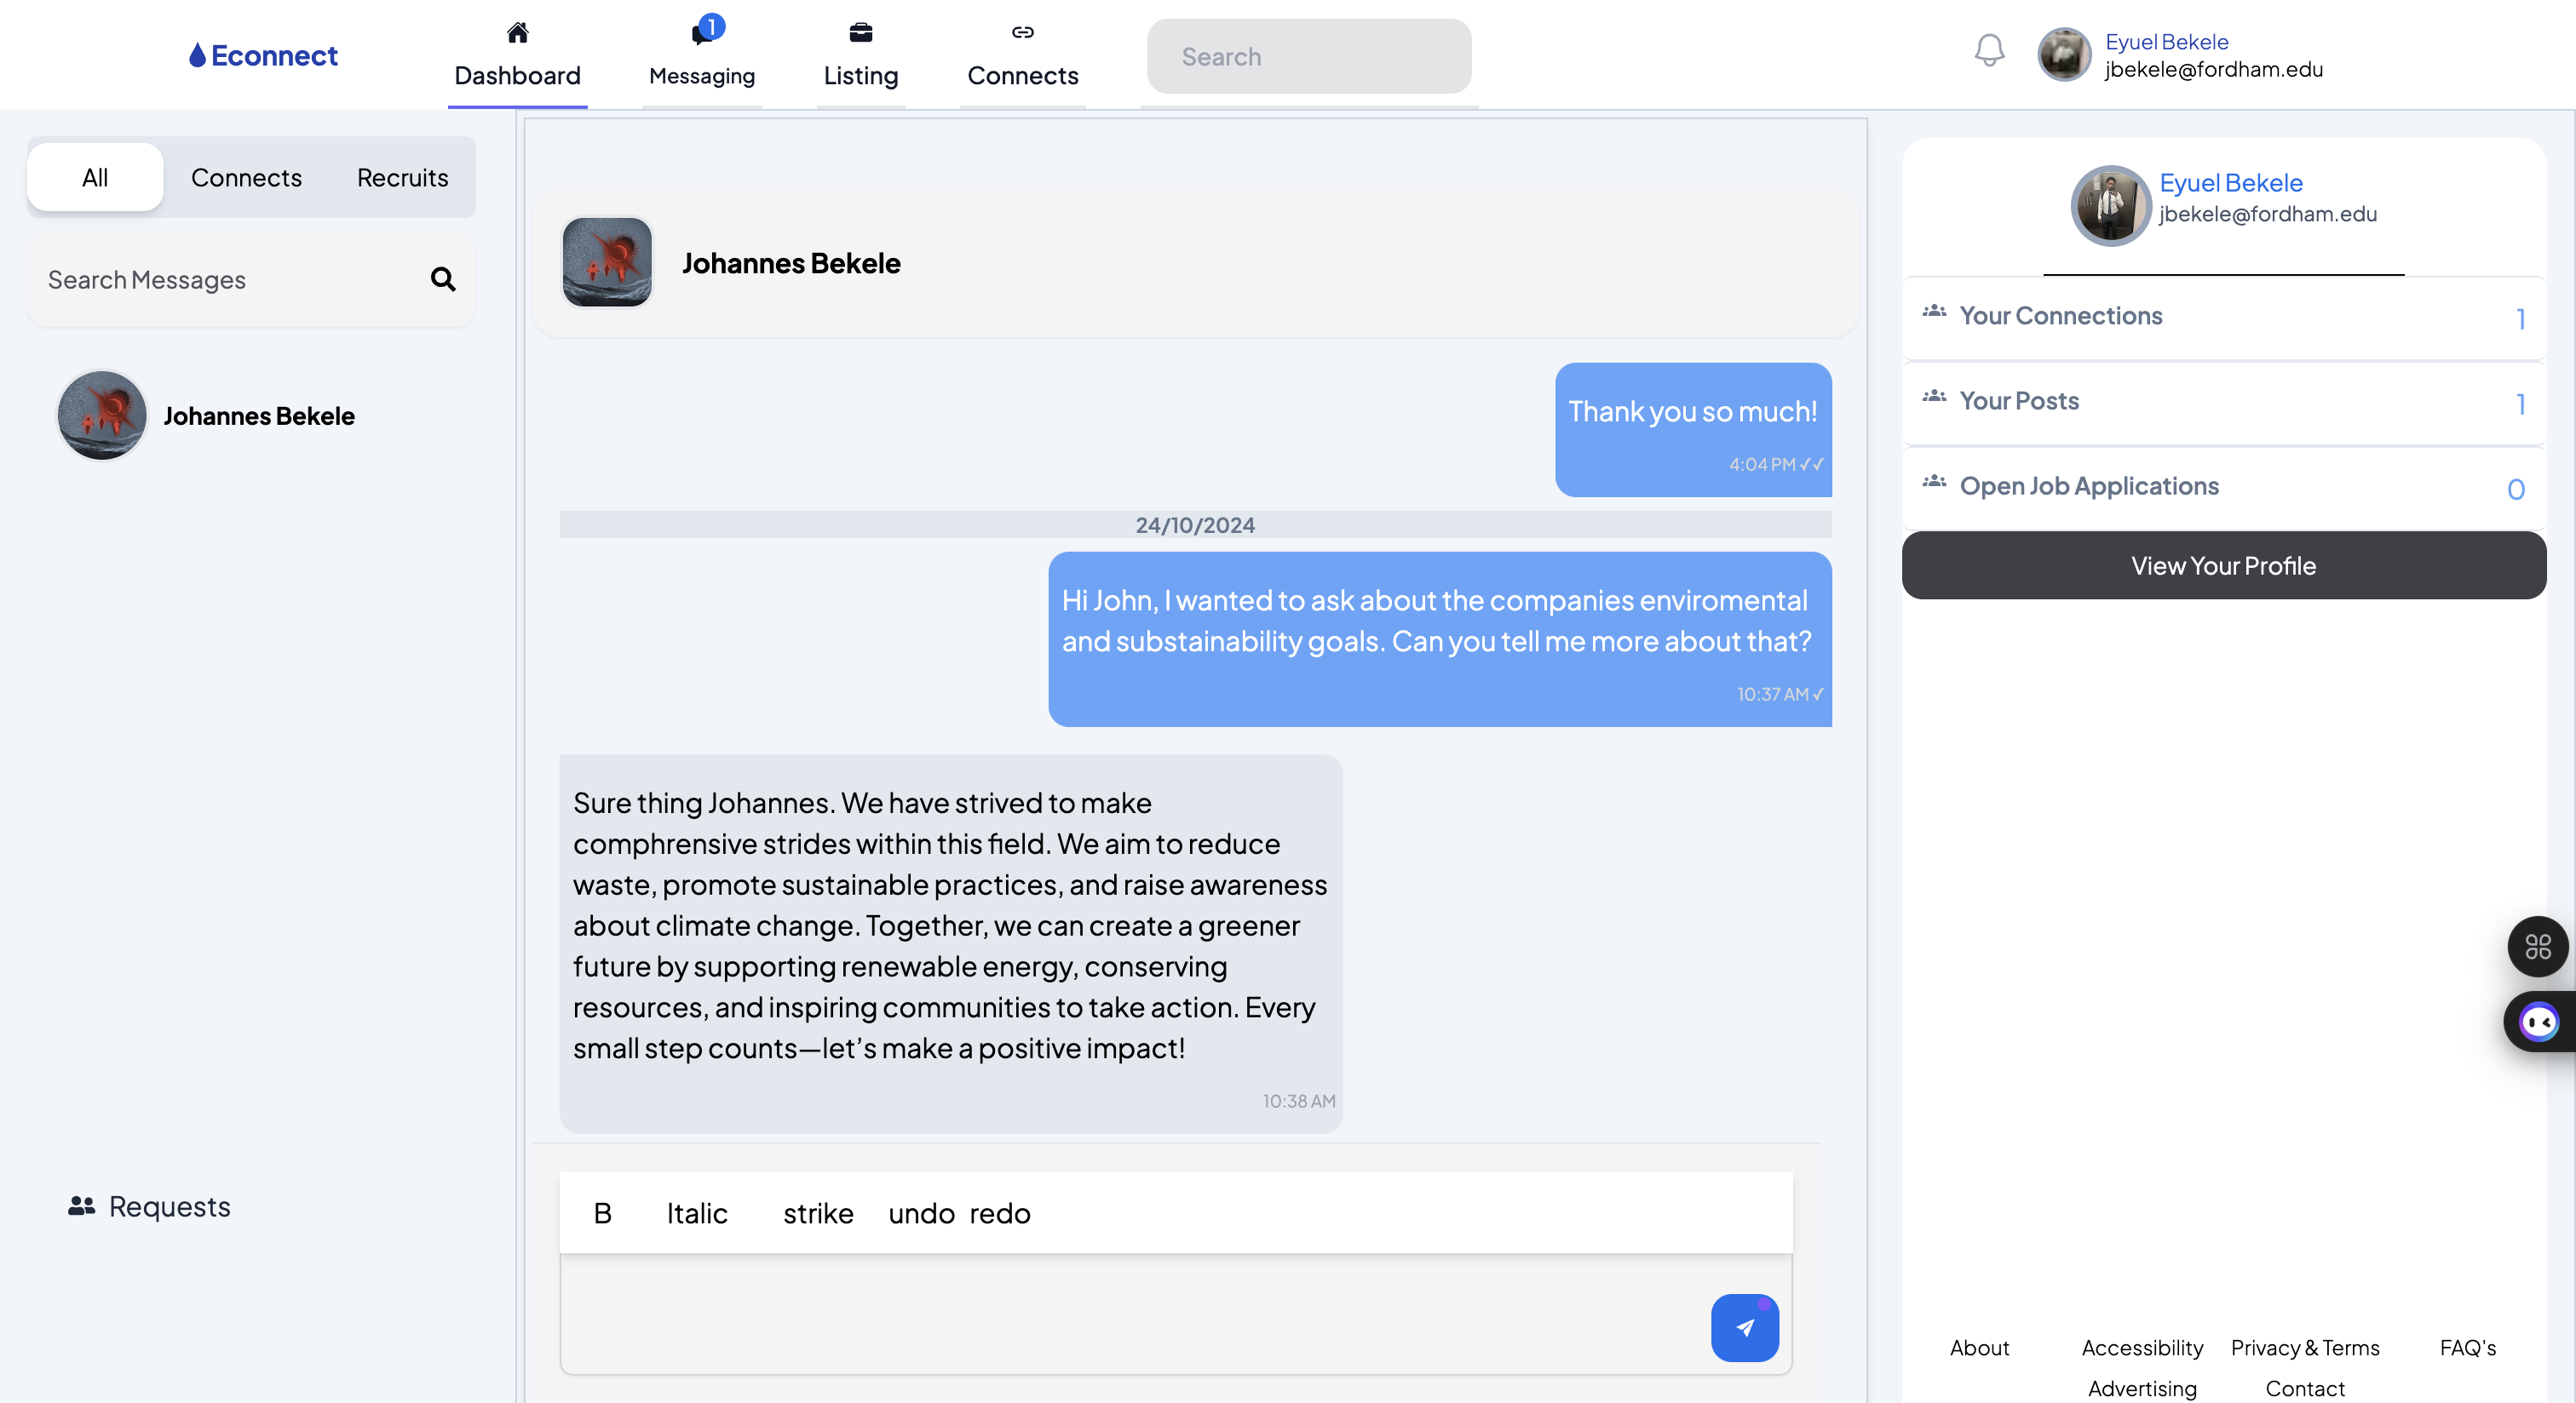Click the FAQ's footer link
This screenshot has height=1403, width=2576.
pyautogui.click(x=2468, y=1347)
